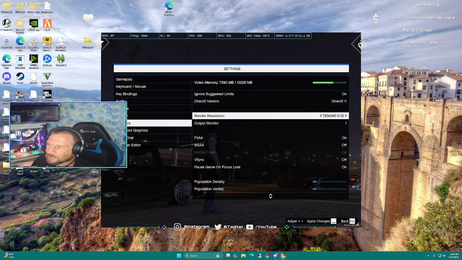The width and height of the screenshot is (462, 260).
Task: Click the Apply Changes button
Action: [x=321, y=221]
